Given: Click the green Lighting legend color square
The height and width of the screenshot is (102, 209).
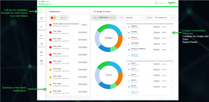Looking at the screenshot, I should [x=129, y=27].
